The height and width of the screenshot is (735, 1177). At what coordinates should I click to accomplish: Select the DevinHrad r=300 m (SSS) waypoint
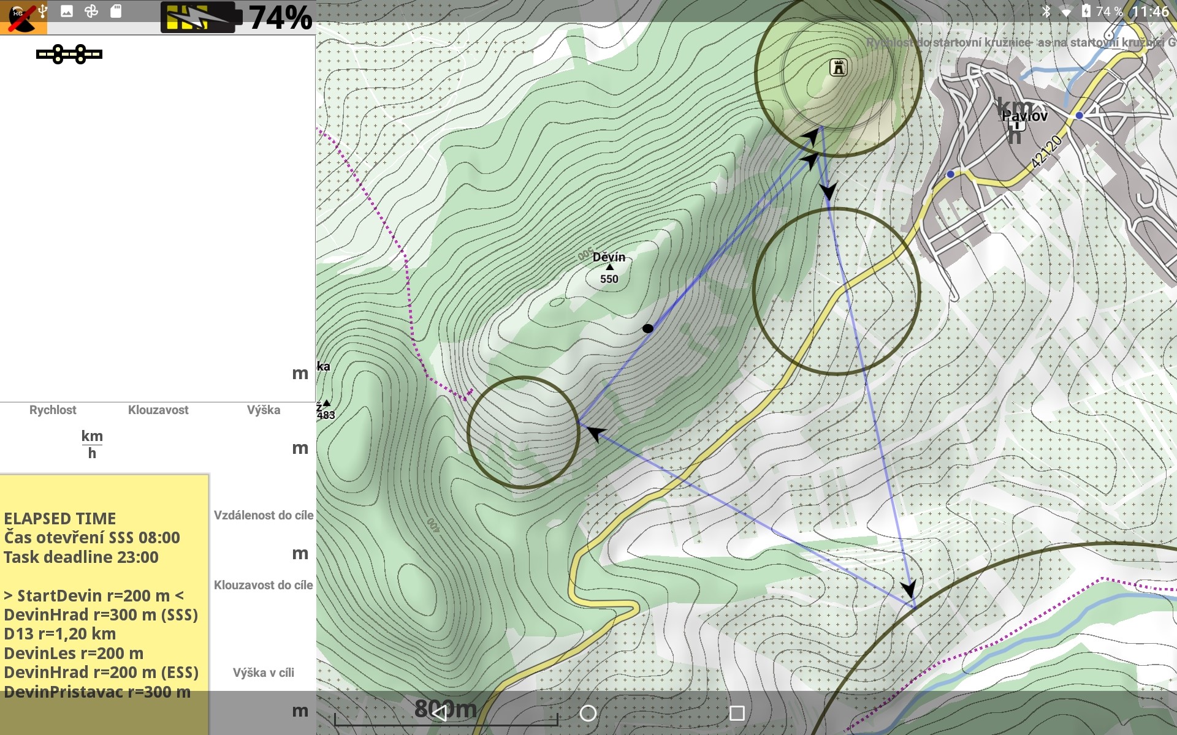coord(101,615)
